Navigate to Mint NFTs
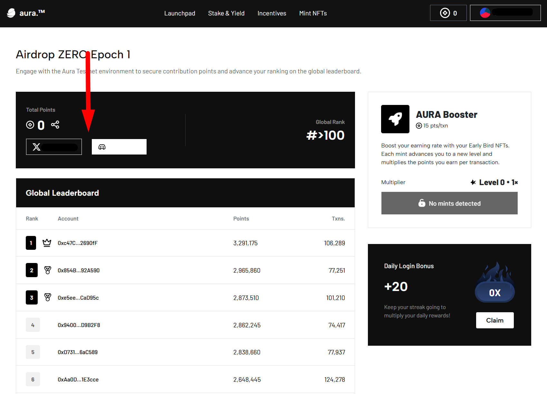This screenshot has width=547, height=394. (313, 13)
